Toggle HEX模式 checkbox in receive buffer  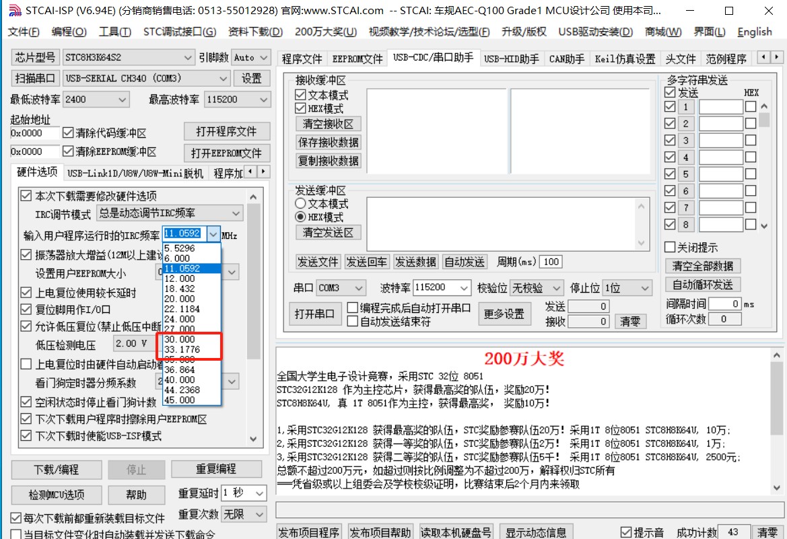pyautogui.click(x=301, y=108)
